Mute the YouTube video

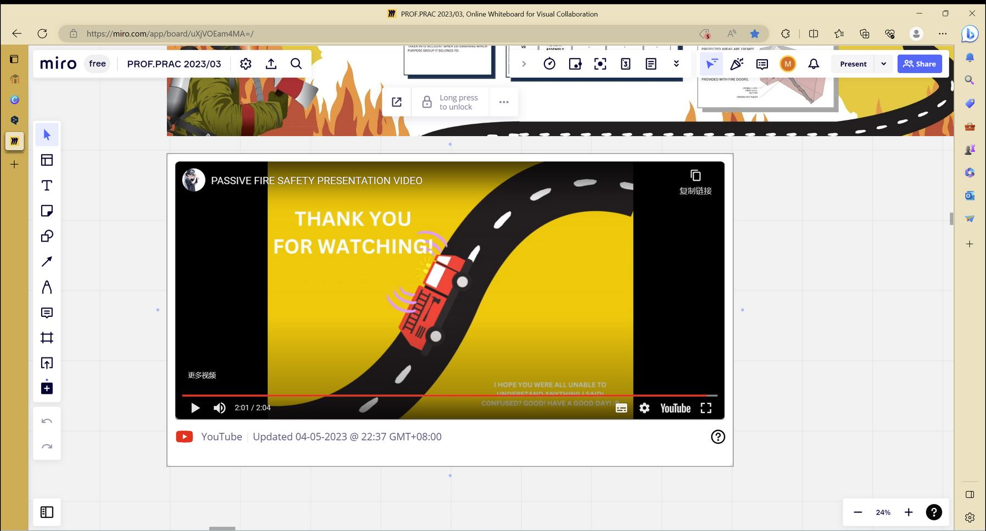[219, 408]
